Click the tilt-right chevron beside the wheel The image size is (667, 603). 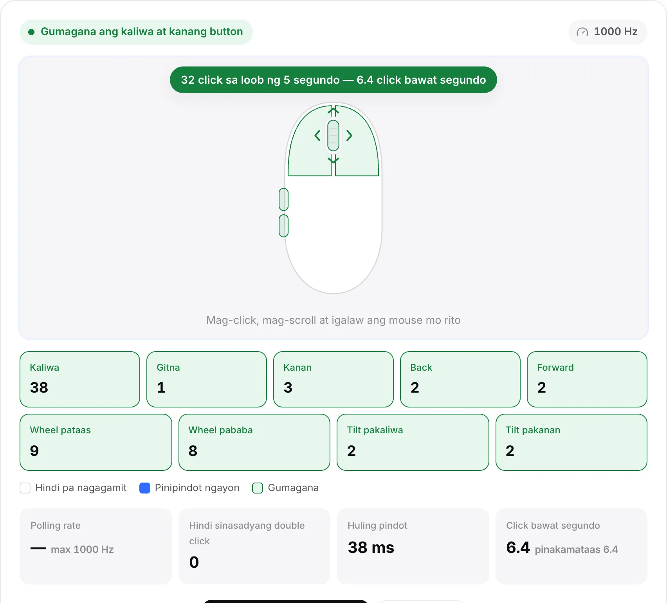(x=349, y=136)
